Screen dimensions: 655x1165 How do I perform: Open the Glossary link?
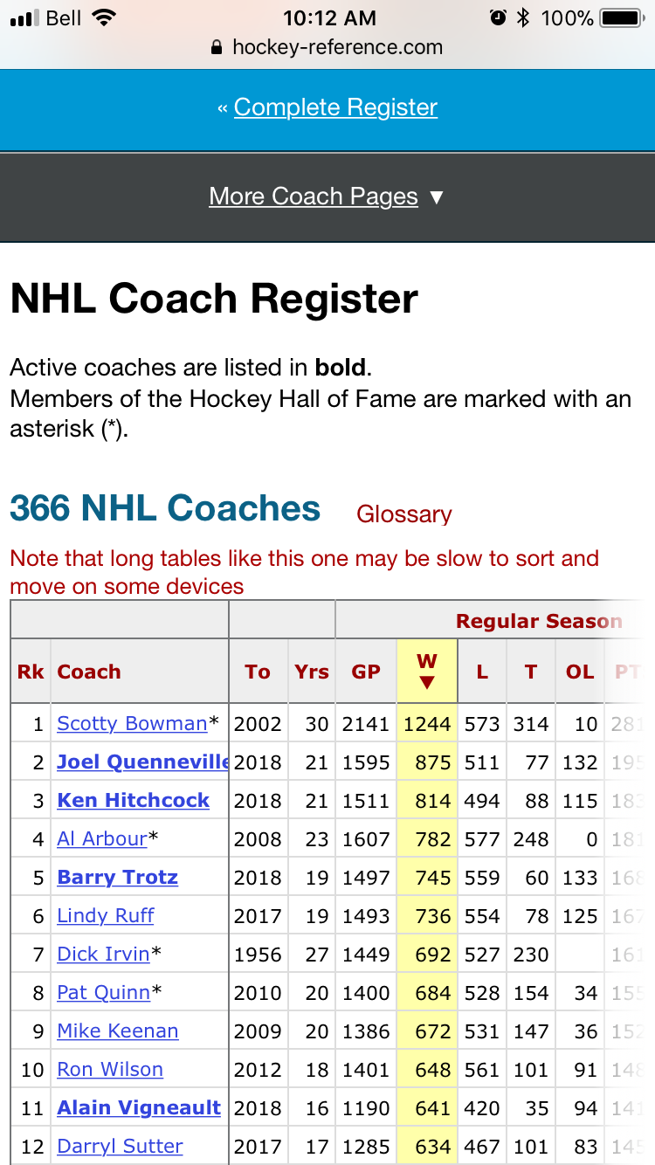click(404, 514)
